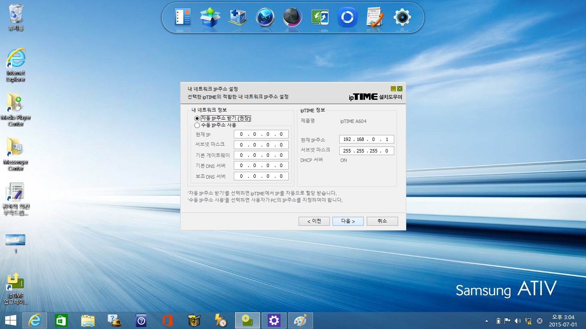Screen dimensions: 586x329
Task: Click the 기본 게이트웨이 gateway field
Action: (x=261, y=155)
